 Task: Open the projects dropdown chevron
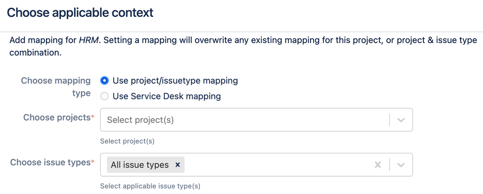coord(401,120)
